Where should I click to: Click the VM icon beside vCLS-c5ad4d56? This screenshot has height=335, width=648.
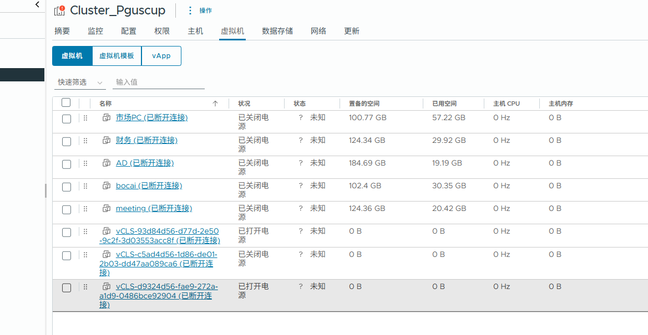point(107,254)
